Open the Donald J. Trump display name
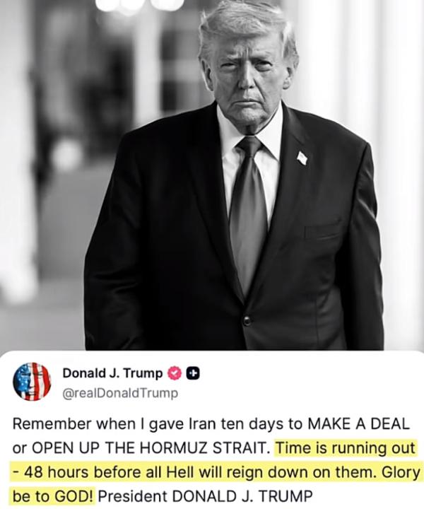Viewport: 424px width, 509px height. [x=112, y=373]
